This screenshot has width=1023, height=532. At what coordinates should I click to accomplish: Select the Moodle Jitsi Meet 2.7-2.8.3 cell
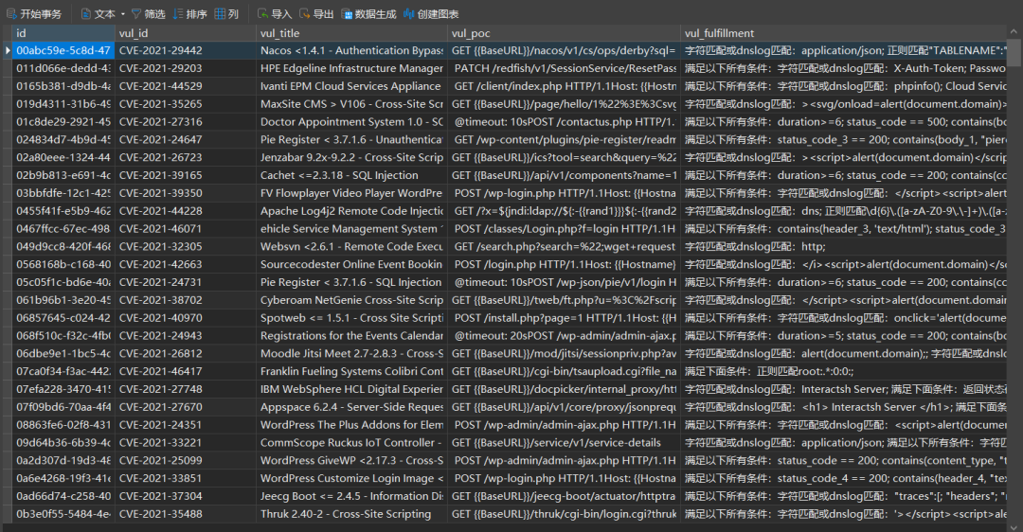(x=351, y=353)
